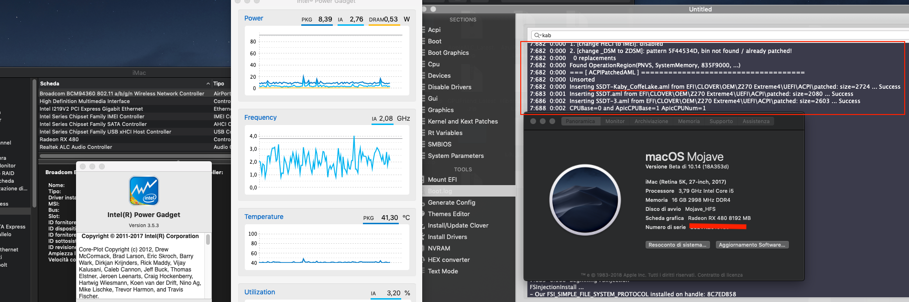909x302 pixels.
Task: Select the Supporto tab
Action: pos(721,121)
